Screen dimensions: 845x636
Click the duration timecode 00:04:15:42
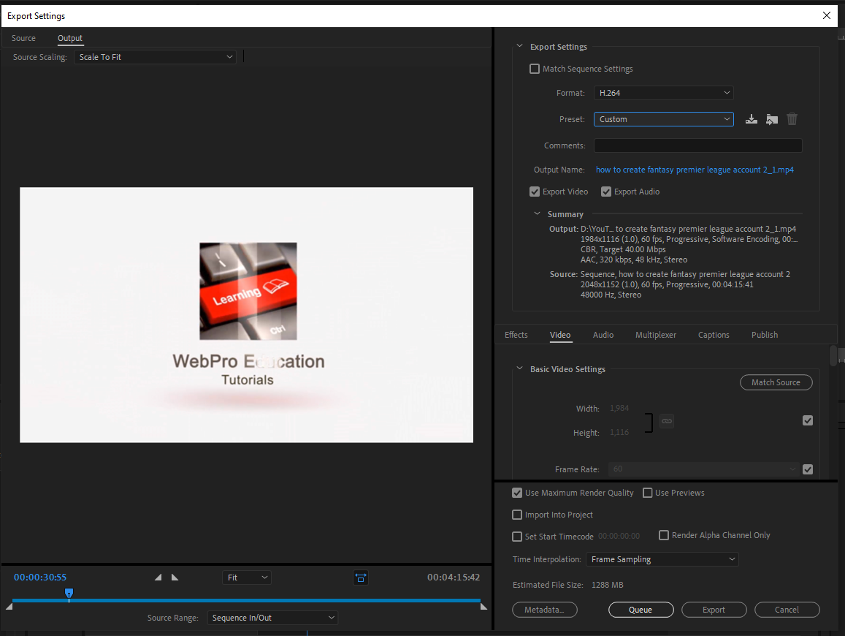pyautogui.click(x=454, y=578)
